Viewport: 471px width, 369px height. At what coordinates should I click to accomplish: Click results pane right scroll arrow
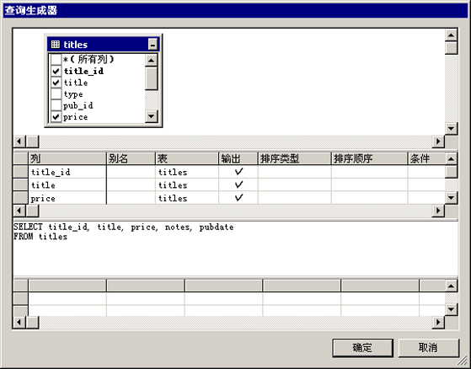pyautogui.click(x=438, y=323)
